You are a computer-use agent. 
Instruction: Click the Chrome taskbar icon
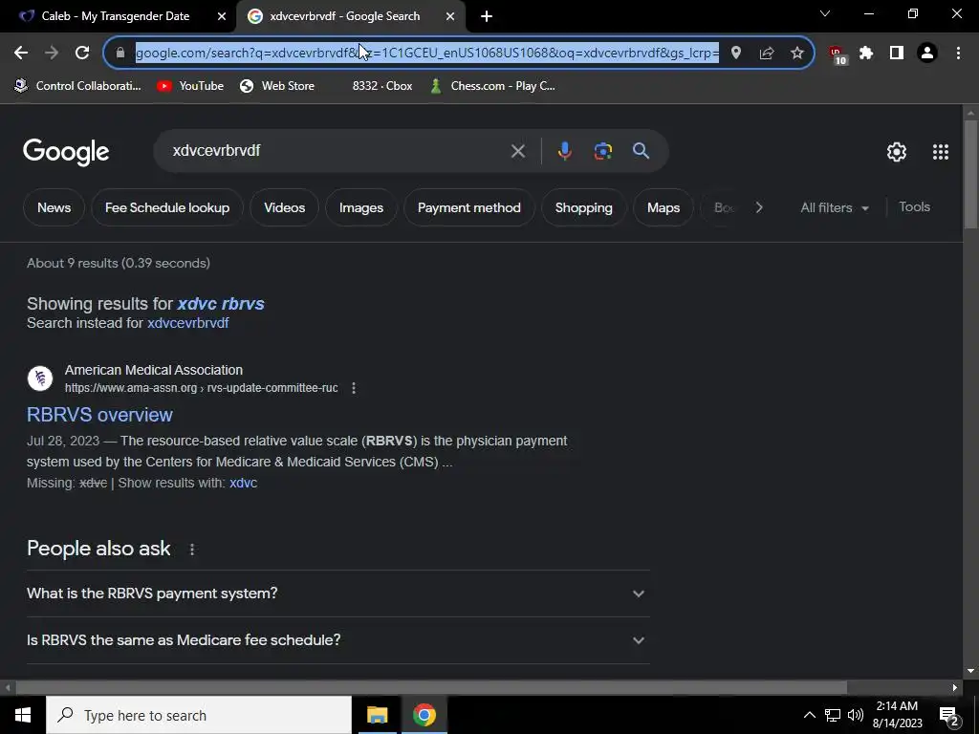coord(424,715)
